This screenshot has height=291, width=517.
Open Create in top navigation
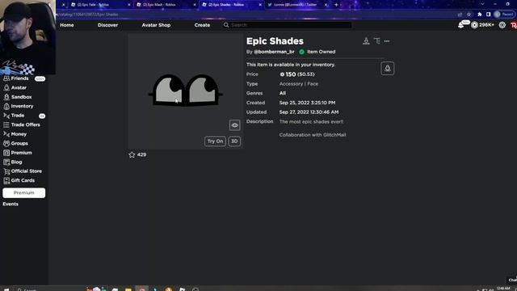202,25
